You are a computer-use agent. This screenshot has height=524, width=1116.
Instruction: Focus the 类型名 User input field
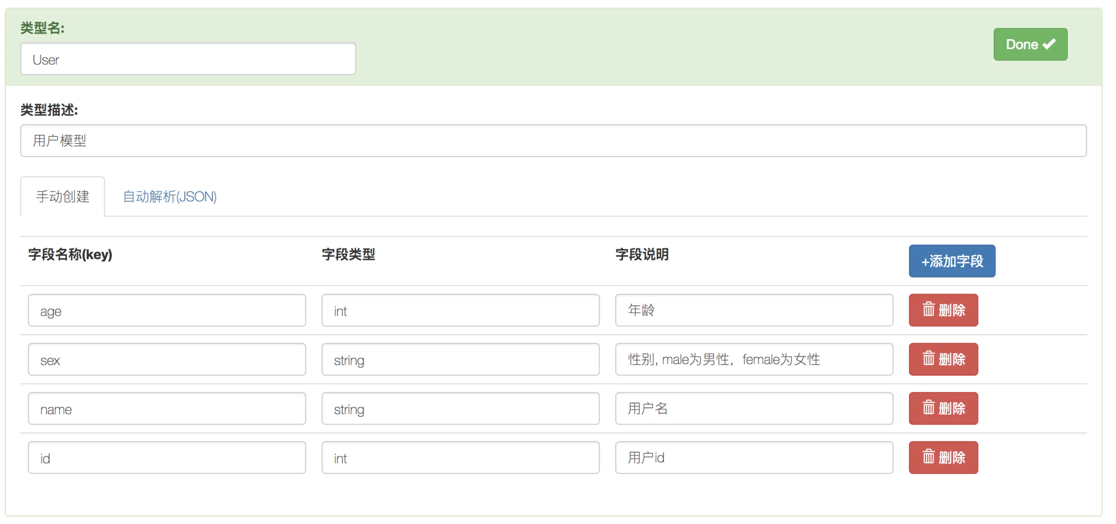[x=187, y=59]
